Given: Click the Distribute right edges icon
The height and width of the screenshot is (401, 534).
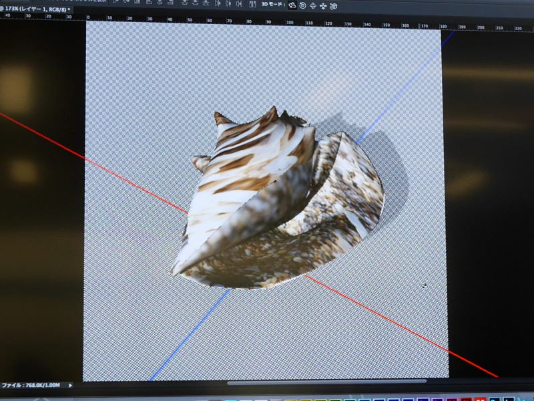Looking at the screenshot, I should click(x=239, y=4).
